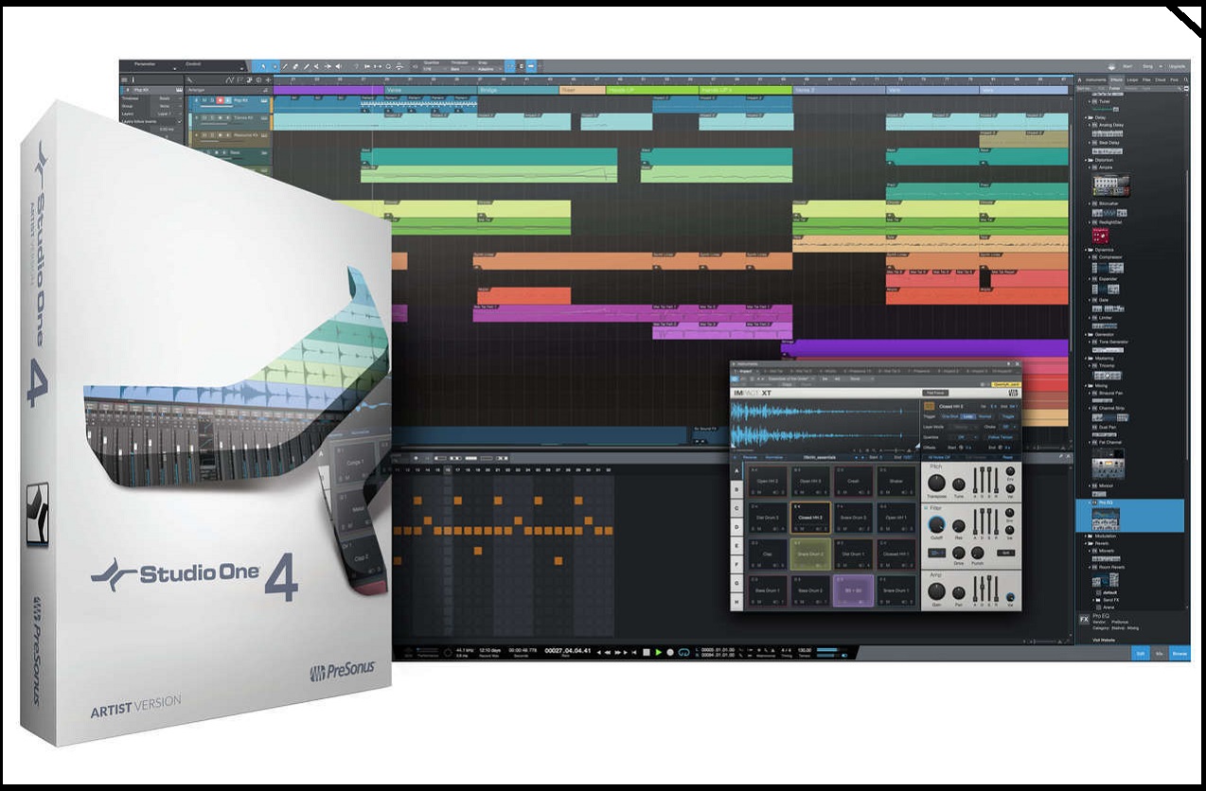Select Analog Delay effect in browser
The width and height of the screenshot is (1206, 791).
[1110, 125]
